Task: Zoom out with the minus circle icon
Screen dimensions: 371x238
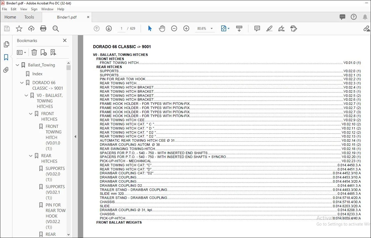Action: (174, 29)
